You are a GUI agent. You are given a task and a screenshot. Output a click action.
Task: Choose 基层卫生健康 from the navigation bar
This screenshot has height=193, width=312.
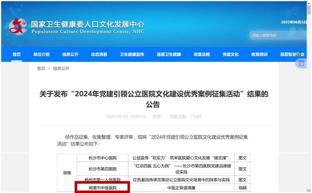point(169,54)
